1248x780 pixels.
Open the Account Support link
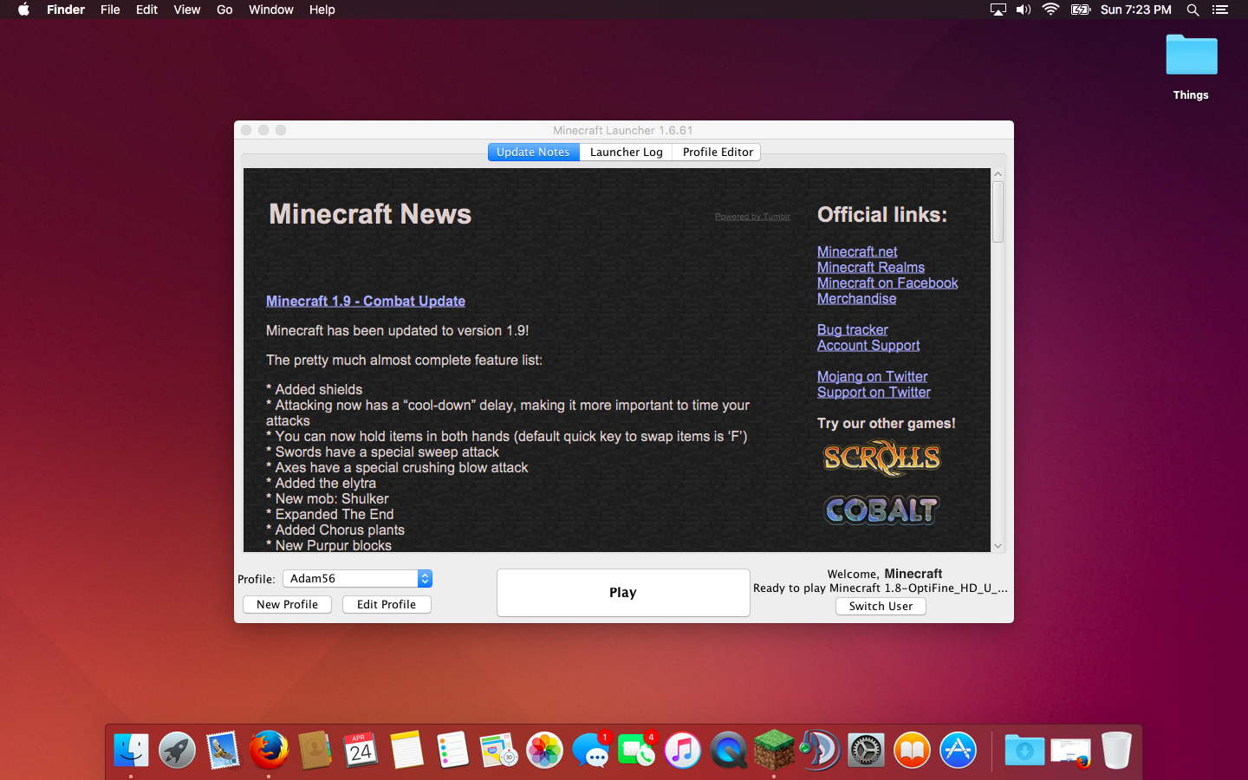(868, 345)
